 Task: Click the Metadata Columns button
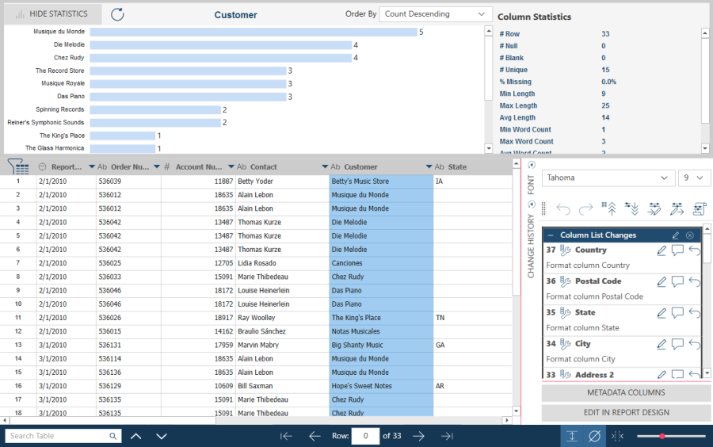626,393
